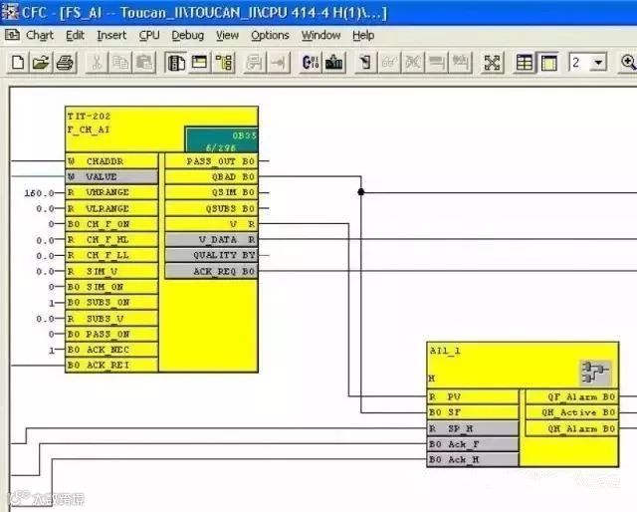The image size is (637, 512).
Task: Open the Chart menu
Action: click(40, 36)
